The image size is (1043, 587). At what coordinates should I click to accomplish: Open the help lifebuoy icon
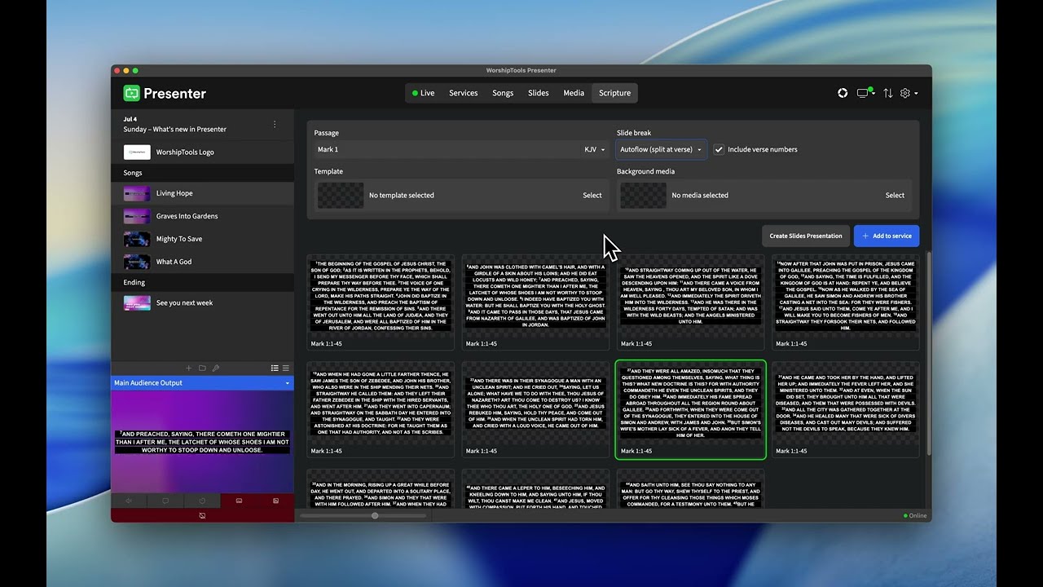(x=843, y=93)
